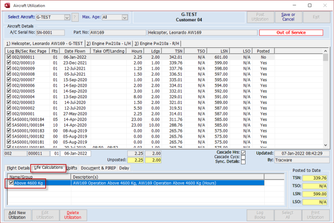The image size is (334, 223).
Task: Switch to Helicopter, Leonardo AW169 - G-TEST tab
Action: click(x=44, y=44)
